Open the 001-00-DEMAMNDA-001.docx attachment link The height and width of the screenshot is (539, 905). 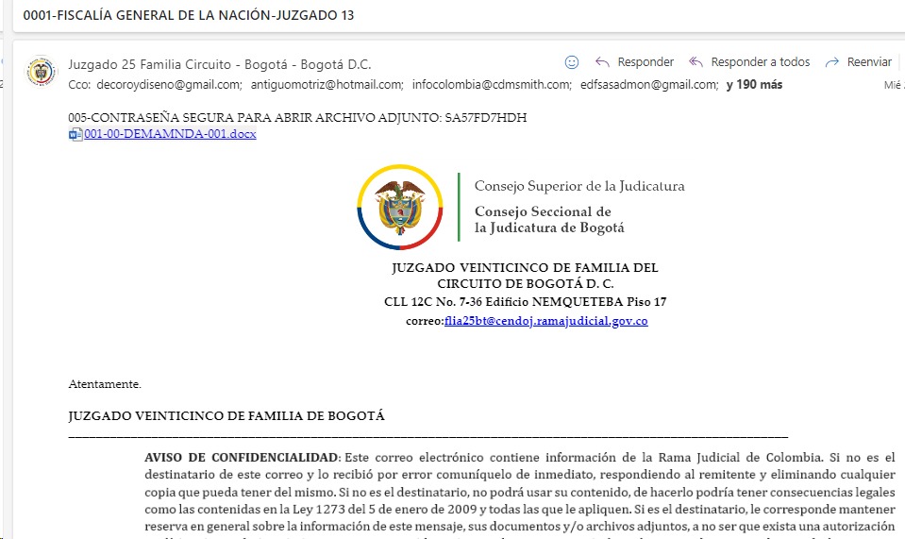pos(170,134)
